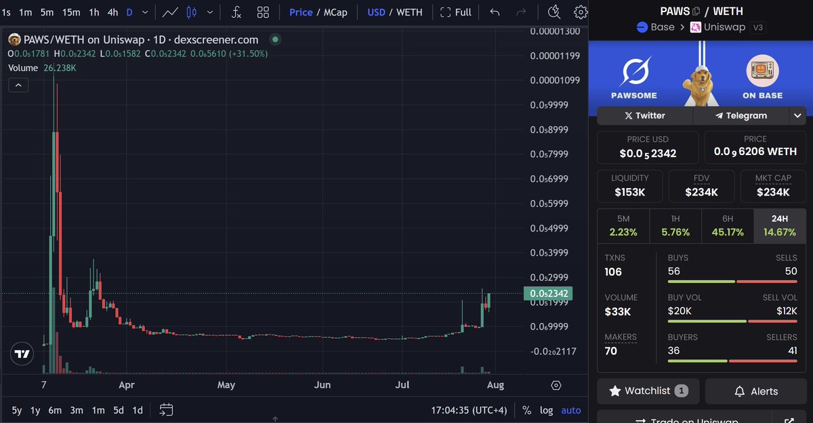This screenshot has width=813, height=423.
Task: Select the 1h timeframe
Action: [94, 12]
